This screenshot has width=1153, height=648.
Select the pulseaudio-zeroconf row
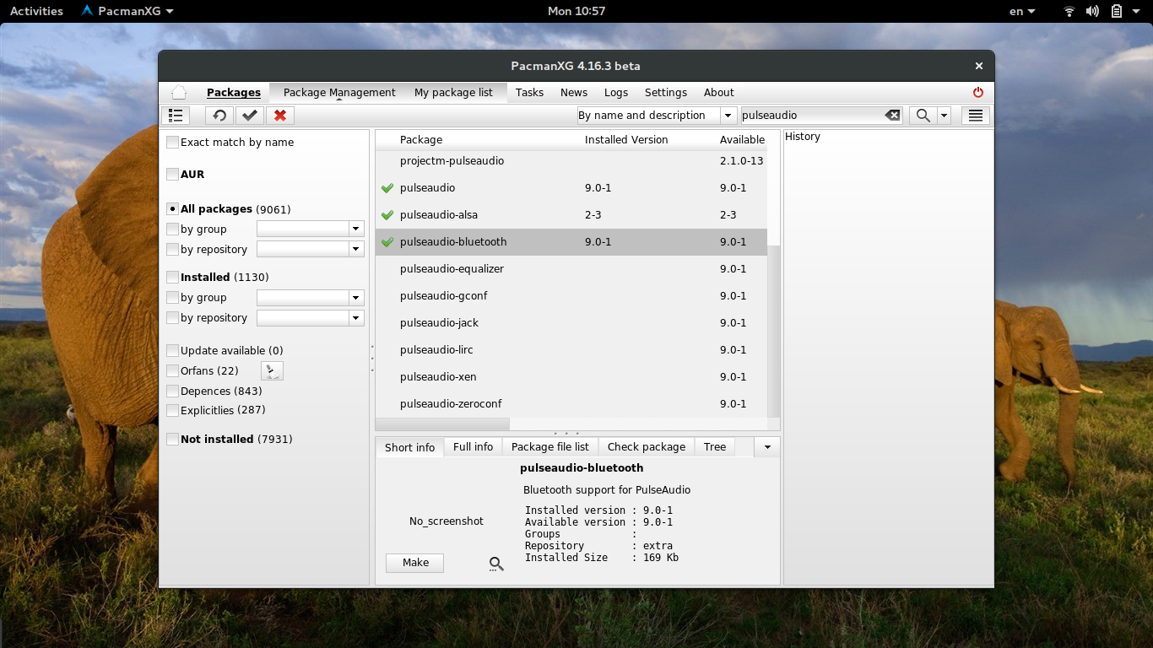coord(571,404)
